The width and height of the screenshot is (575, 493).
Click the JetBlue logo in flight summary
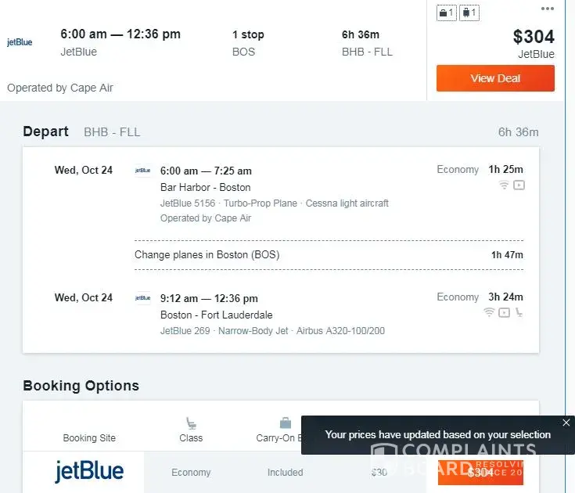tap(20, 42)
